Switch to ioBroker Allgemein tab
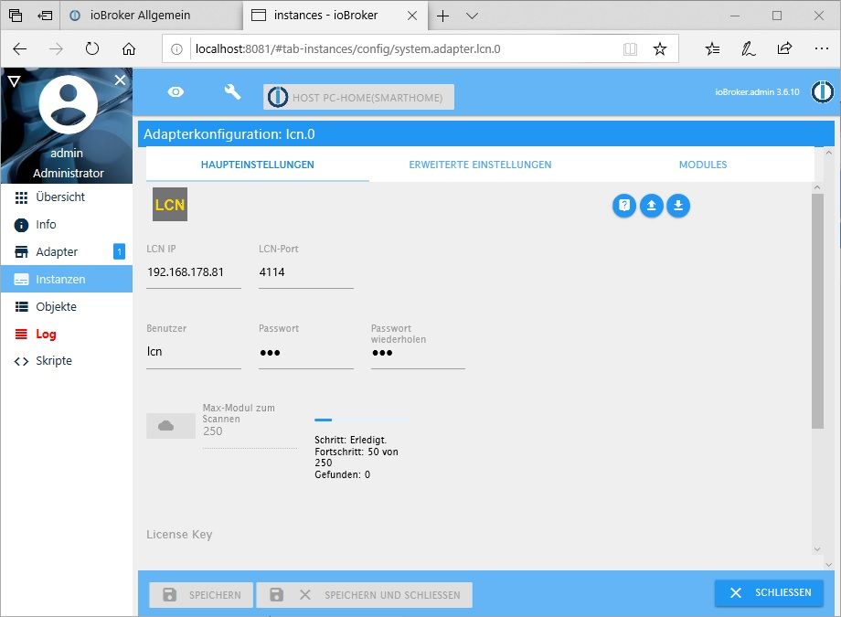The image size is (841, 617). coord(151,16)
